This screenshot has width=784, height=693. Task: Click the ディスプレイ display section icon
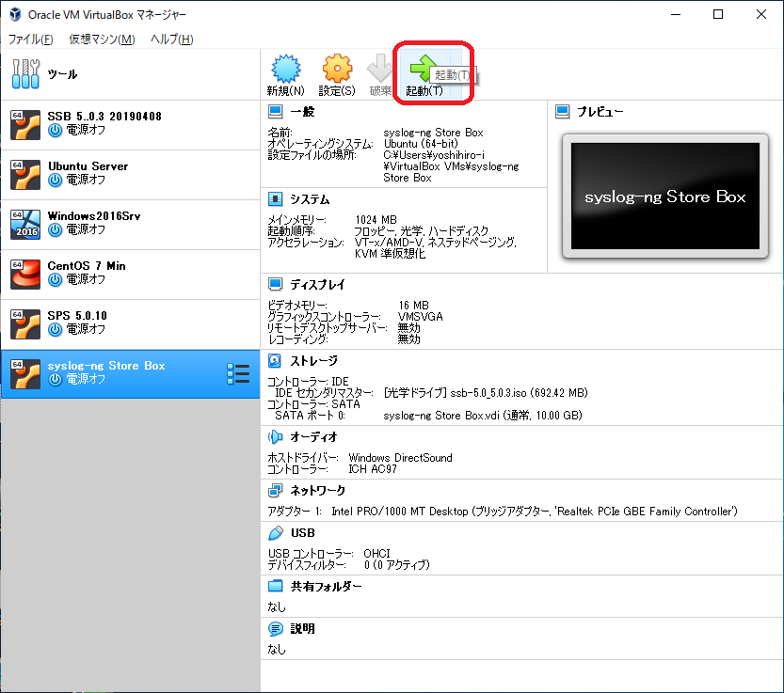276,284
